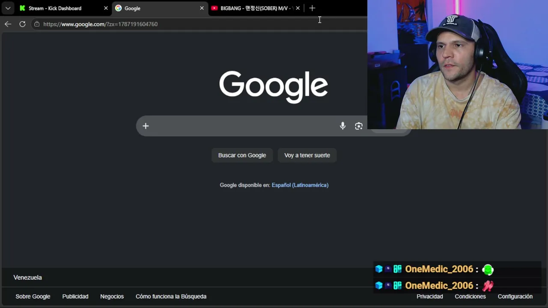Click the Venezuela location text
548x308 pixels.
coord(28,278)
